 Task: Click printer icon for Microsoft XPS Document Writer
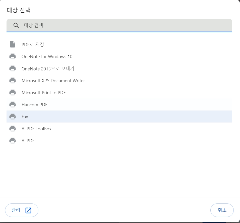(x=13, y=80)
